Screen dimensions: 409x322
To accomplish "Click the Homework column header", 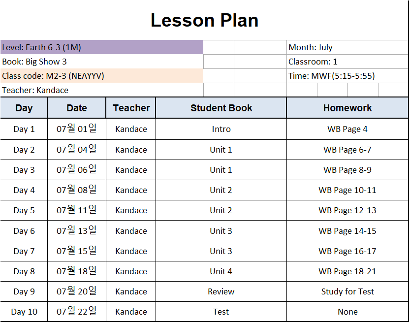I will [347, 108].
